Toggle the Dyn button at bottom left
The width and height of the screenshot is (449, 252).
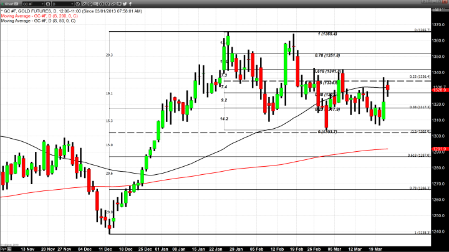coord(3,249)
